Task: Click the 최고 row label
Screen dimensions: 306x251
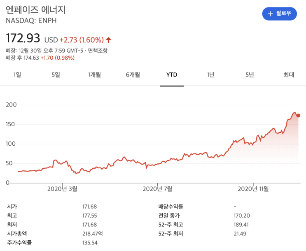Action: [x=12, y=216]
